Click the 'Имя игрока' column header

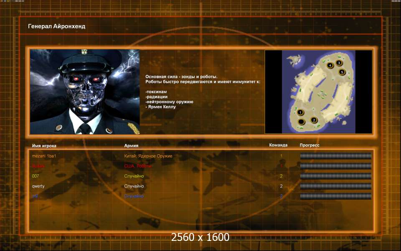(44, 146)
